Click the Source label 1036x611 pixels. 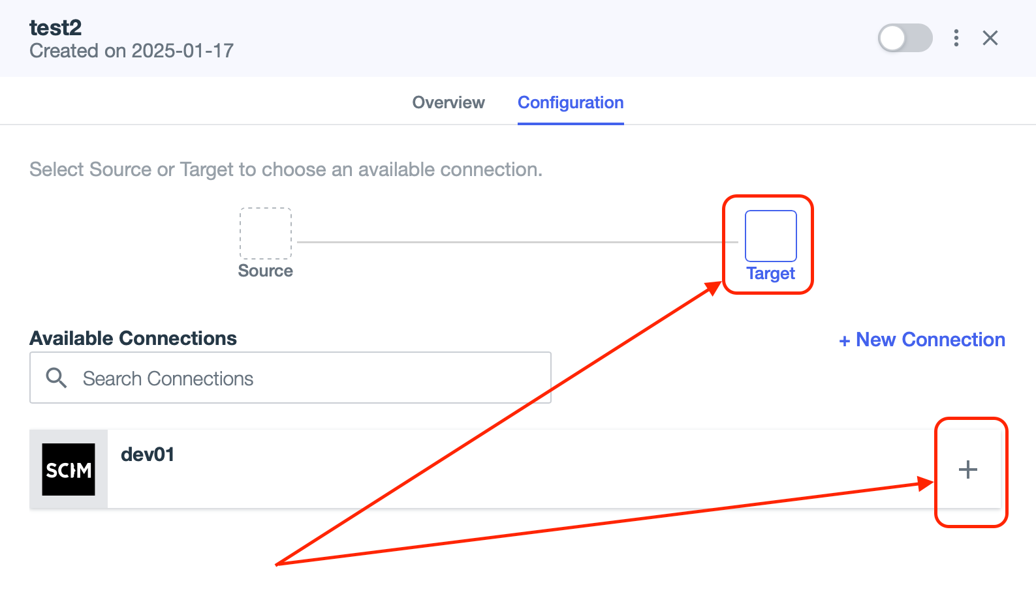266,271
